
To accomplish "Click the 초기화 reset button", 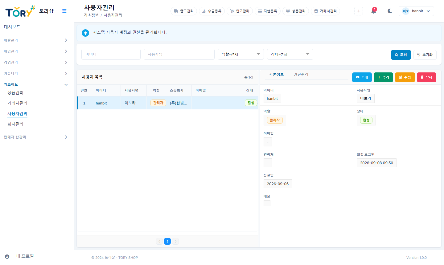I will pyautogui.click(x=425, y=55).
